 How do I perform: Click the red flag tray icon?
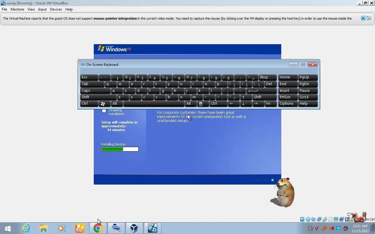click(x=331, y=228)
